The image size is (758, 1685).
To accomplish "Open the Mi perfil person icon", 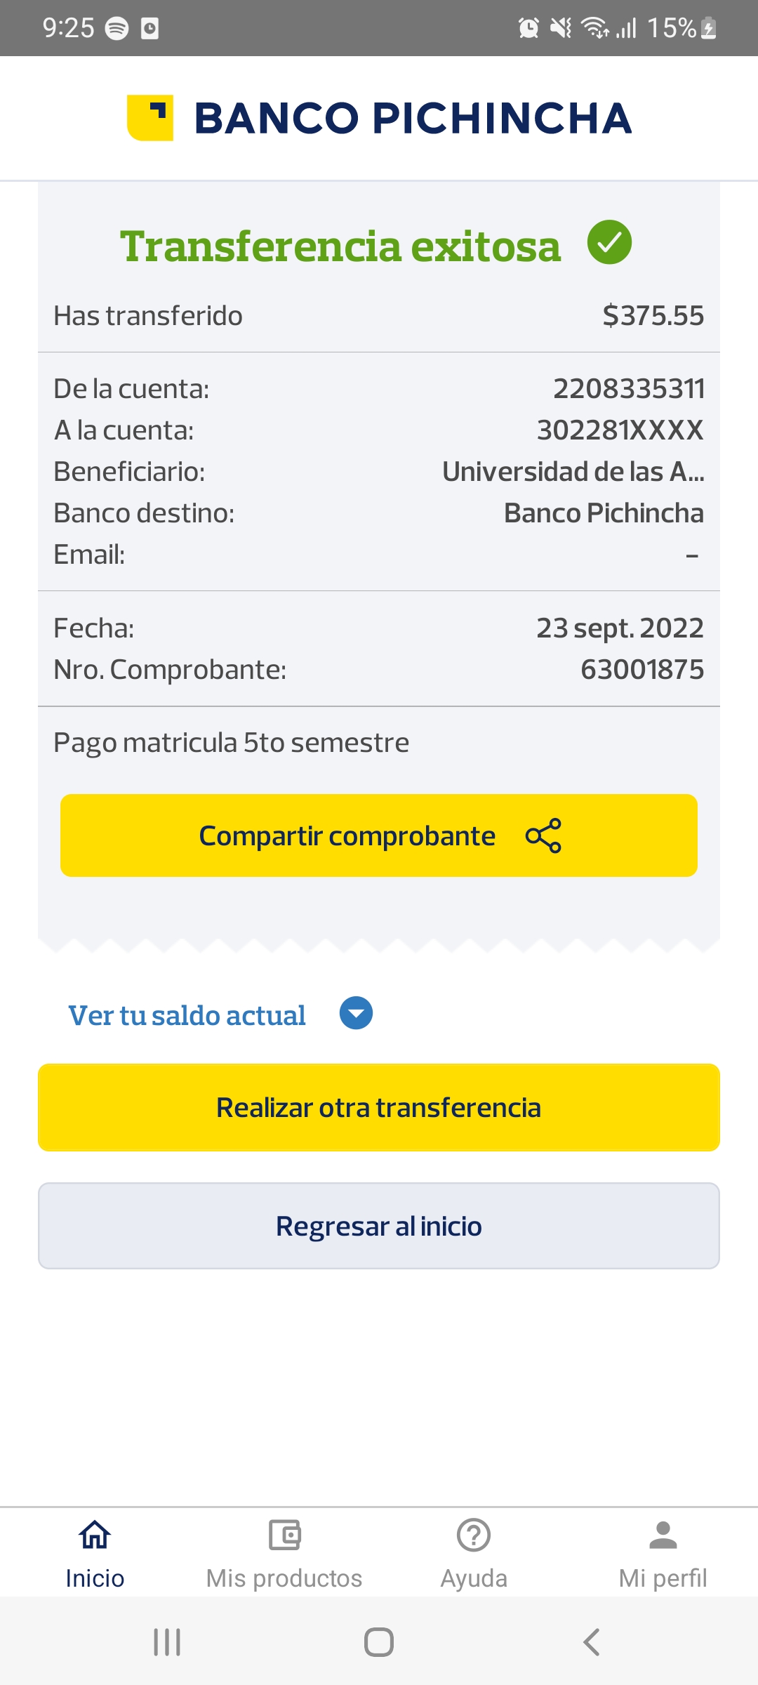I will tap(663, 1535).
